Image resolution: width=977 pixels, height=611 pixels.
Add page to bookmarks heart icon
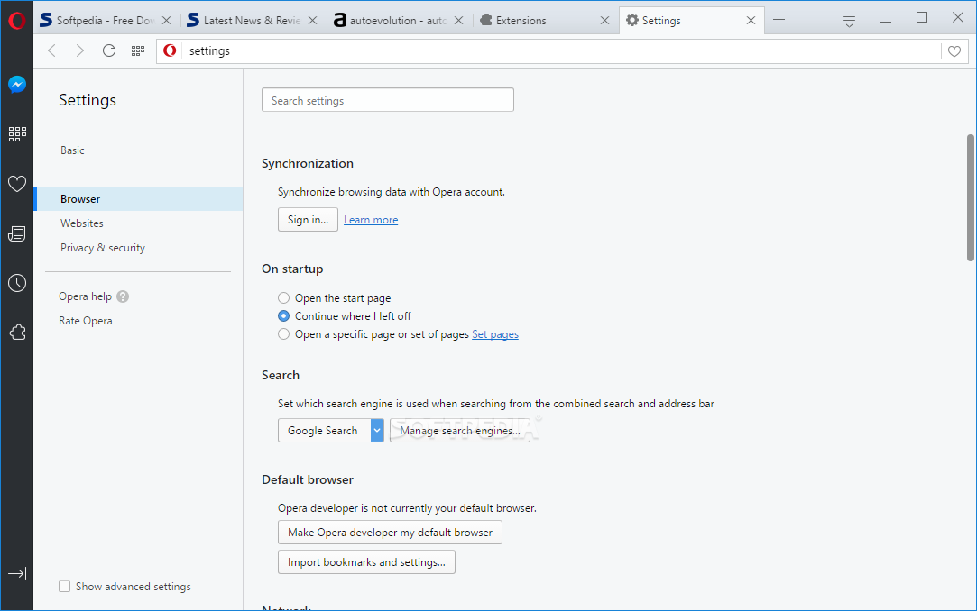[954, 51]
